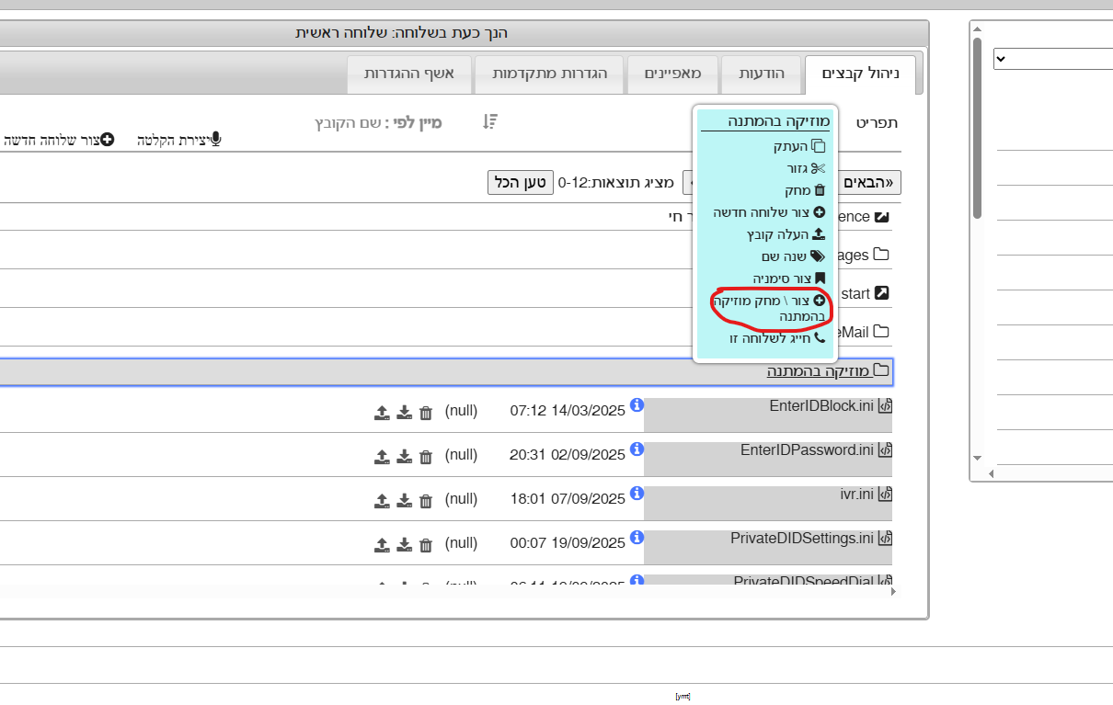Open the 'מוזיקה בהמתנה' folder
This screenshot has height=705, width=1113.
coord(819,371)
